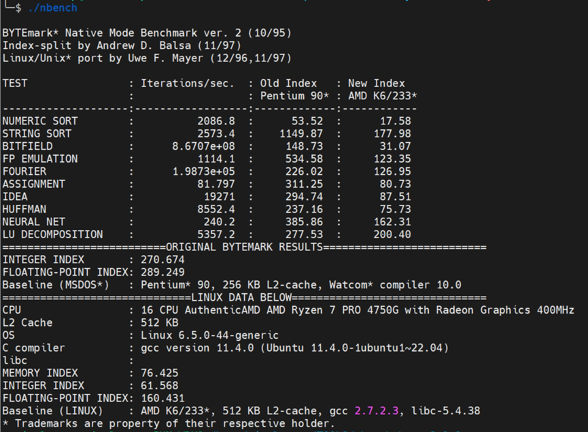Image resolution: width=588 pixels, height=432 pixels.
Task: Click the L2 Cache value 512 KB
Action: pos(159,322)
